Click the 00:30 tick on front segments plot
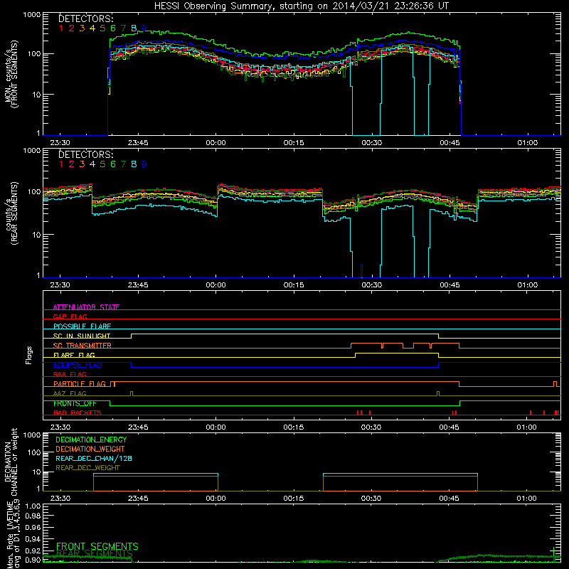The width and height of the screenshot is (569, 569). (x=371, y=143)
